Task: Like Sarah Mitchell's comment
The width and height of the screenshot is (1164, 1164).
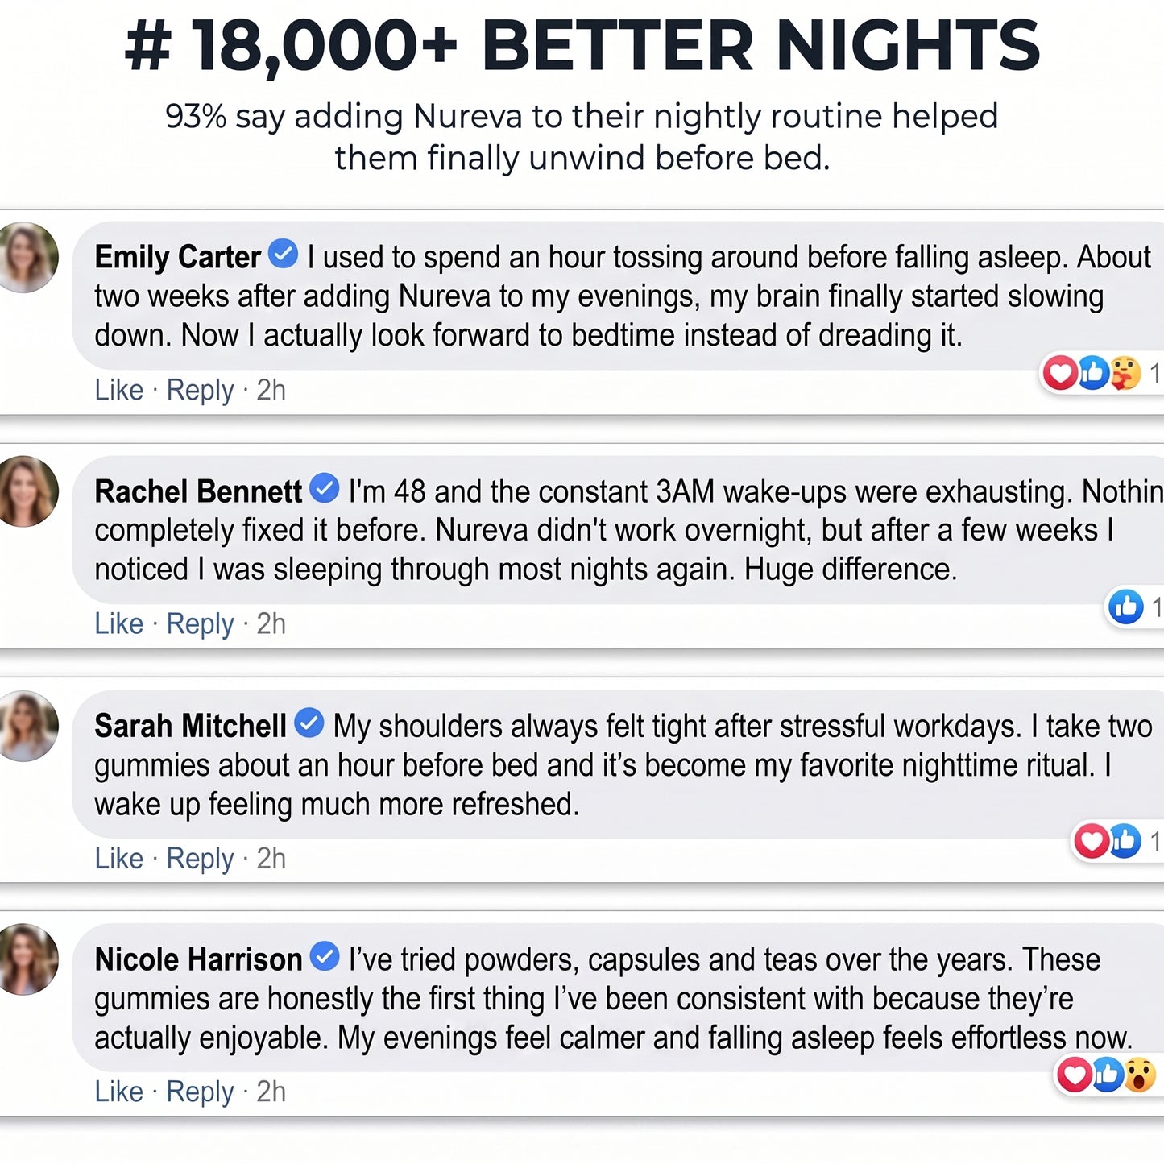Action: [x=119, y=859]
